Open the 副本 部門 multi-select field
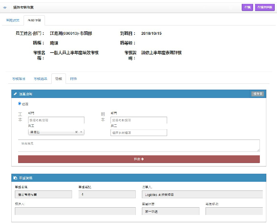This screenshot has height=224, width=277. tap(138, 120)
